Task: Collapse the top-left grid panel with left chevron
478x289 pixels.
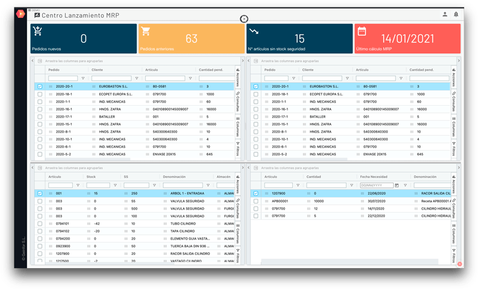Action: click(33, 61)
